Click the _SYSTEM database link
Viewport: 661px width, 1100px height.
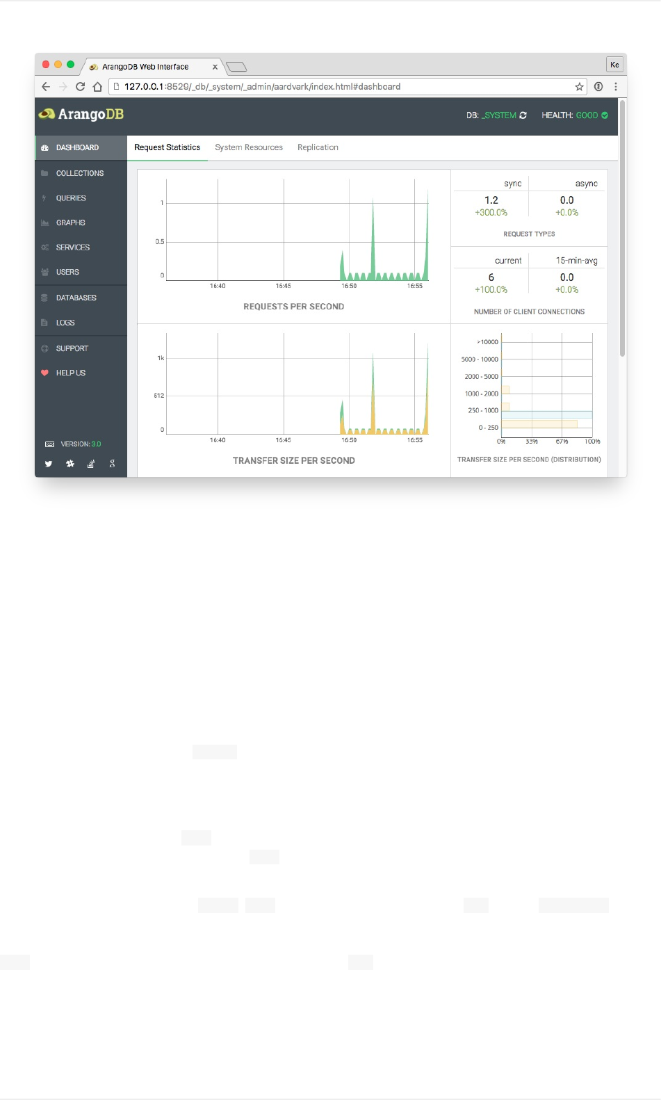click(499, 115)
